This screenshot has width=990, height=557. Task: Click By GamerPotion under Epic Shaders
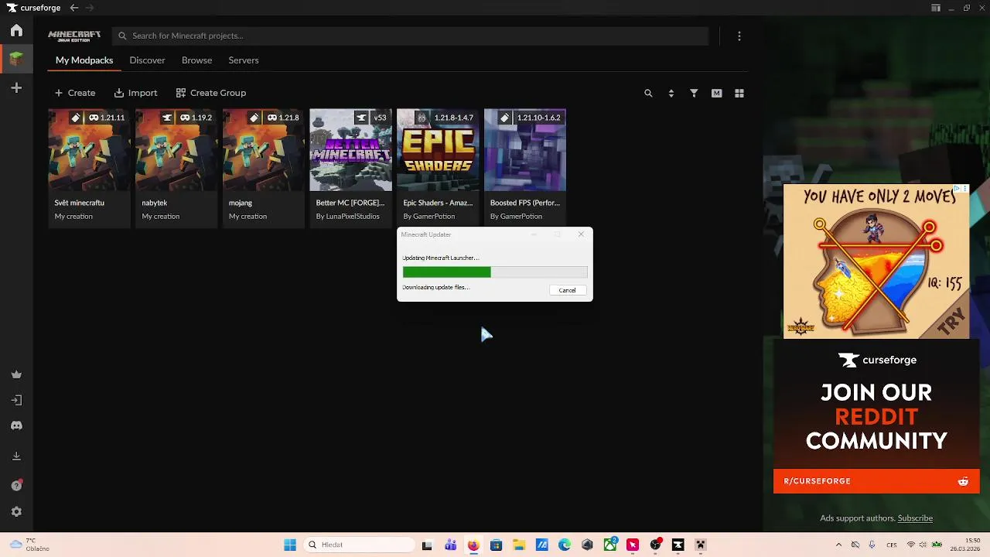(429, 217)
